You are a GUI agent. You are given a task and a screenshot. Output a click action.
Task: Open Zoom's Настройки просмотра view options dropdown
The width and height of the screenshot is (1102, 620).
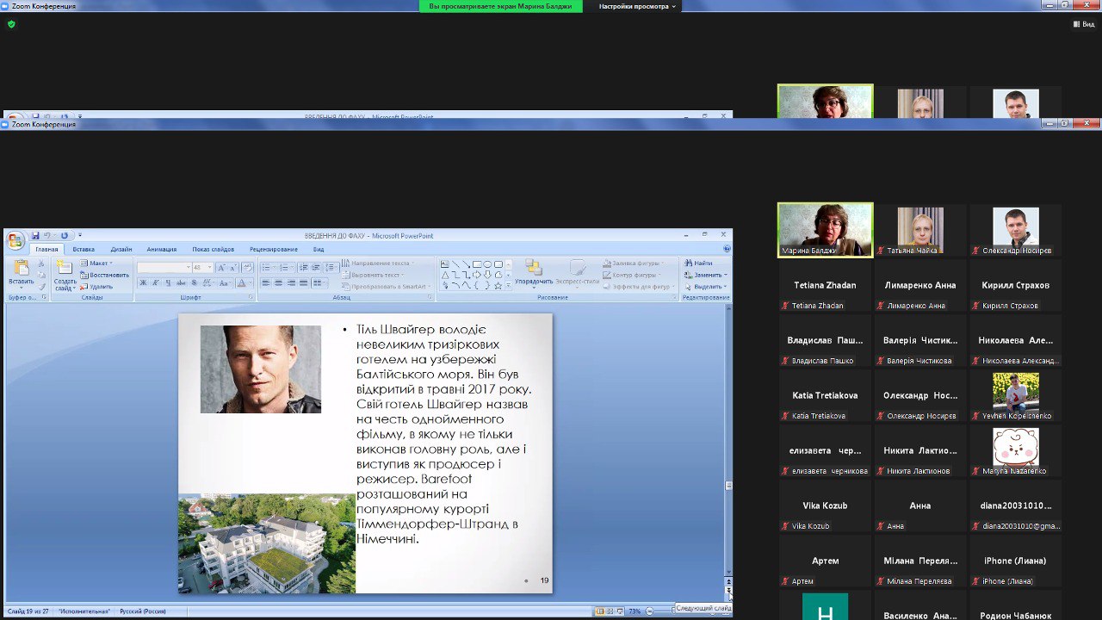pos(638,6)
